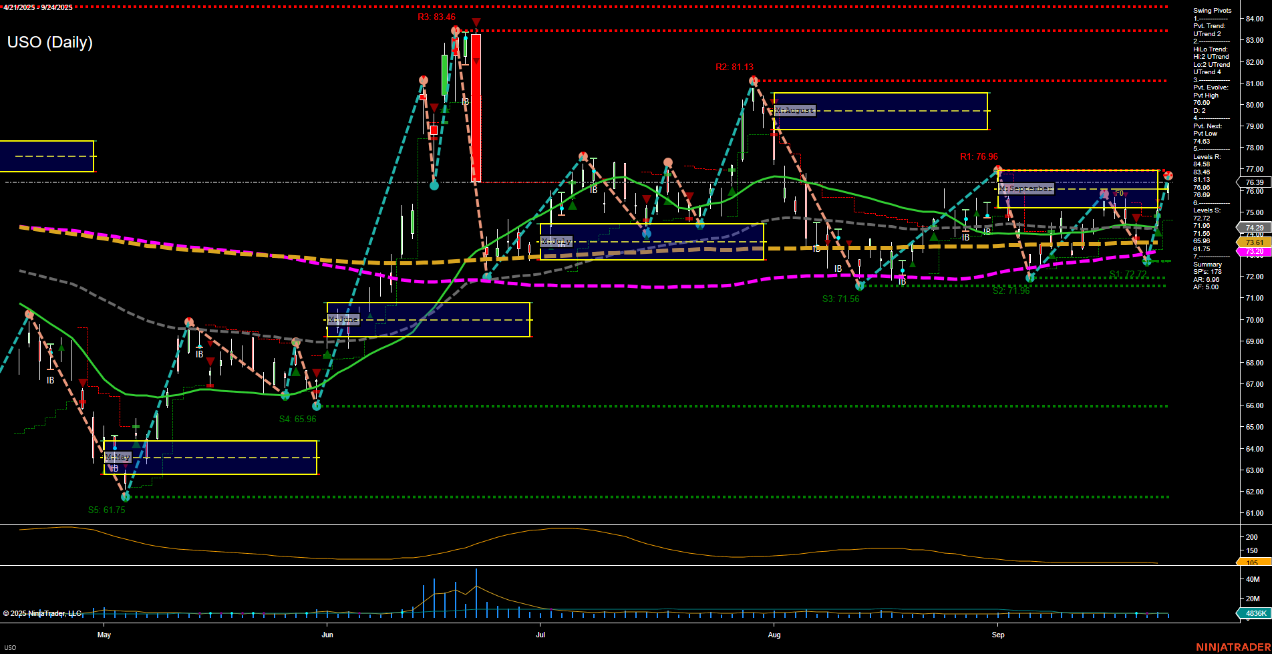This screenshot has width=1272, height=654.
Task: Click the M-August monthly pivot zone label
Action: (x=794, y=110)
